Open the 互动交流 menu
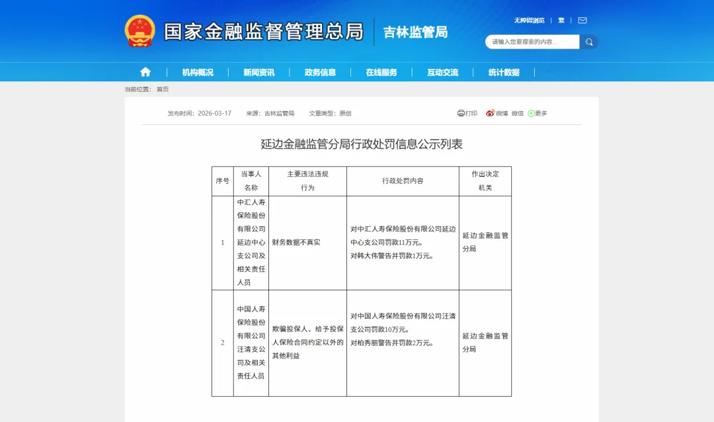This screenshot has height=422, width=714. [x=442, y=72]
